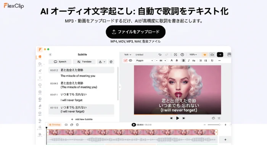Toggle loop playback icon
Screen dimensions: 267x152
(213, 118)
